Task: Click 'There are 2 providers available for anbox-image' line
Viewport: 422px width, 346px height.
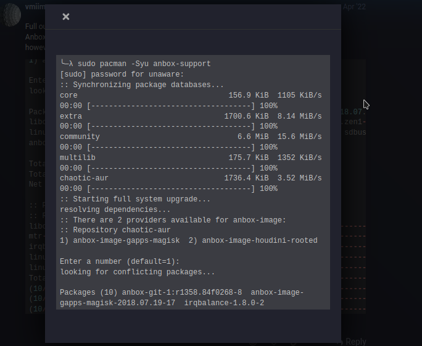Action: pyautogui.click(x=173, y=220)
